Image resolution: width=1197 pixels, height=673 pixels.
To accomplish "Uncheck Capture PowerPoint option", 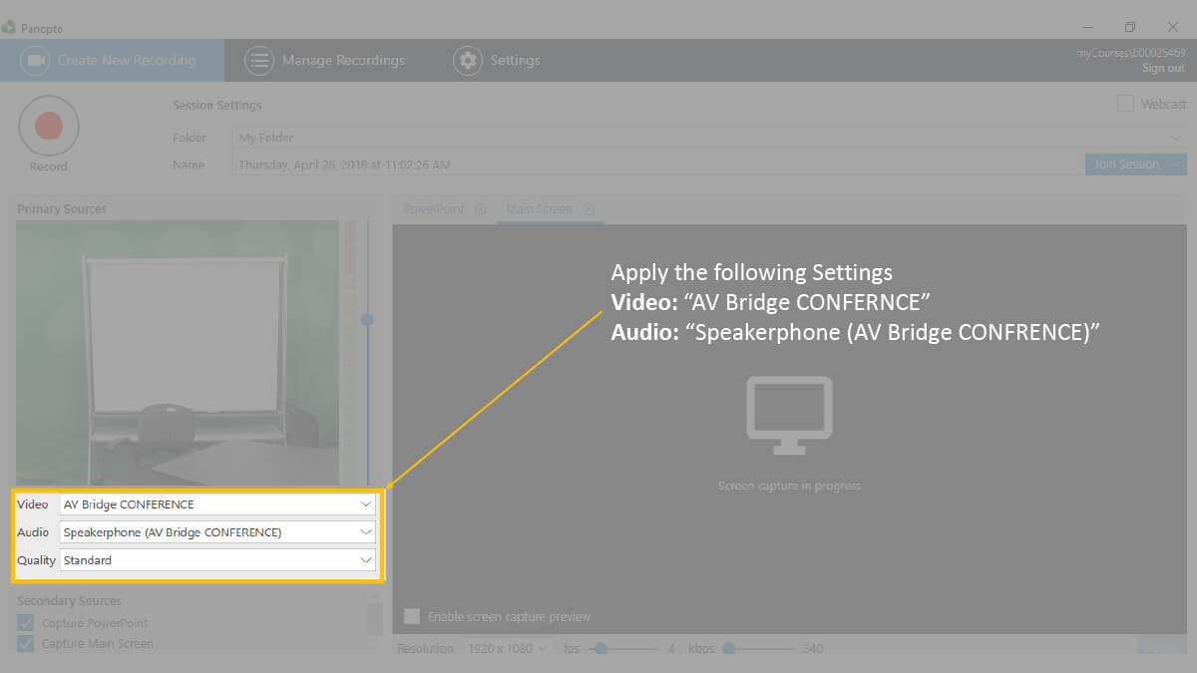I will (26, 623).
